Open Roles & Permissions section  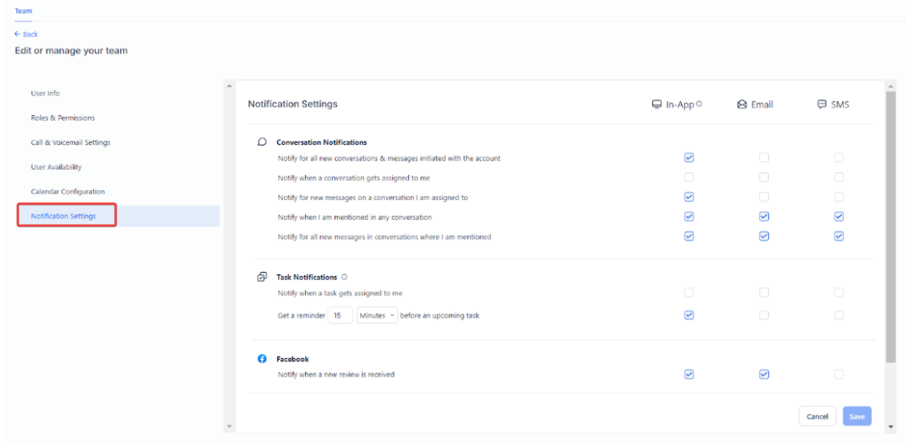coord(62,118)
